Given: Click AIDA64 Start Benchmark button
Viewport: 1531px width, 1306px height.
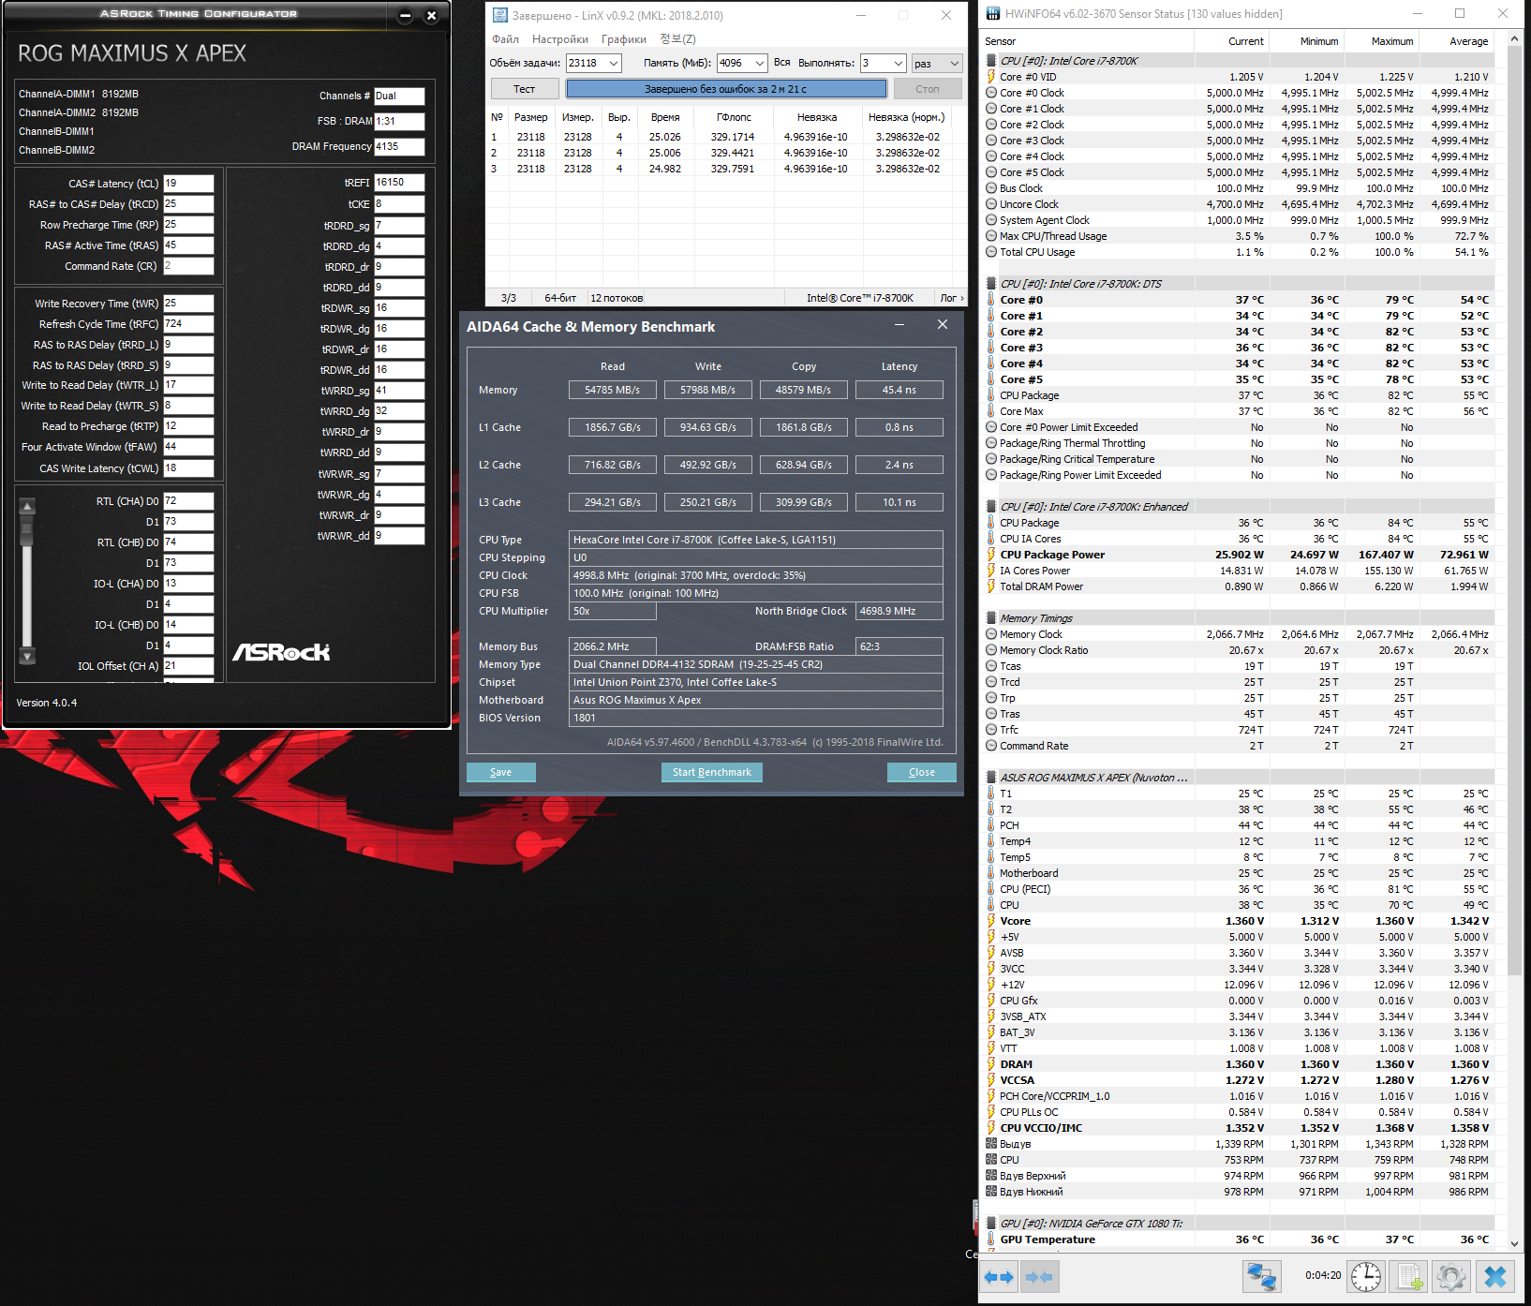Looking at the screenshot, I should (712, 772).
